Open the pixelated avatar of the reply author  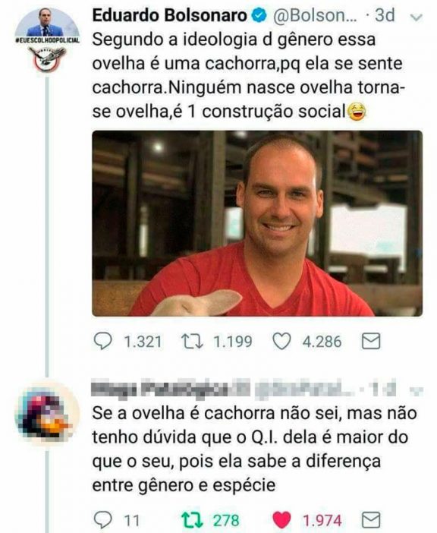pos(47,413)
